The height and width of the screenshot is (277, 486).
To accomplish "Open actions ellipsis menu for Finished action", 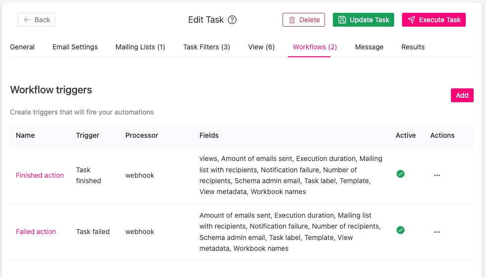I will point(437,175).
